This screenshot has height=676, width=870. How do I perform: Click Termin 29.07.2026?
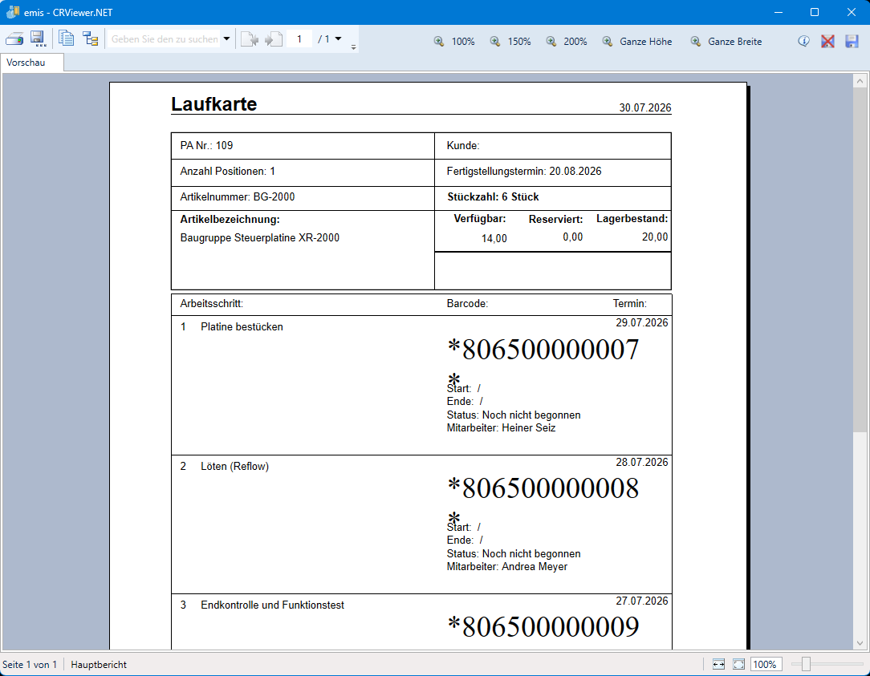tap(642, 322)
